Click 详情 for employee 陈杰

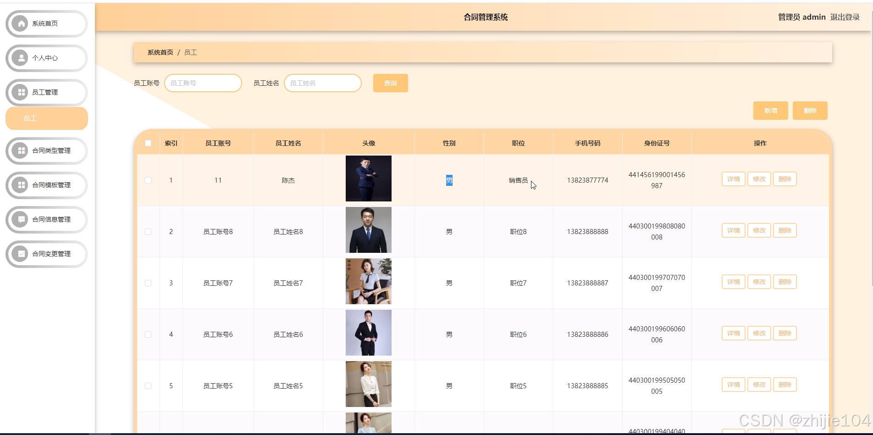734,179
